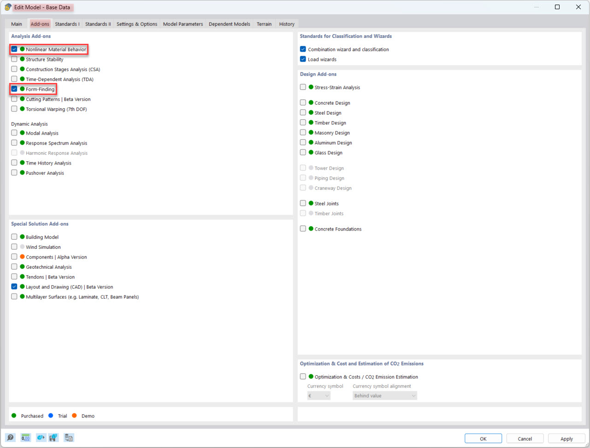Uncheck the Load wizards option

pos(303,59)
